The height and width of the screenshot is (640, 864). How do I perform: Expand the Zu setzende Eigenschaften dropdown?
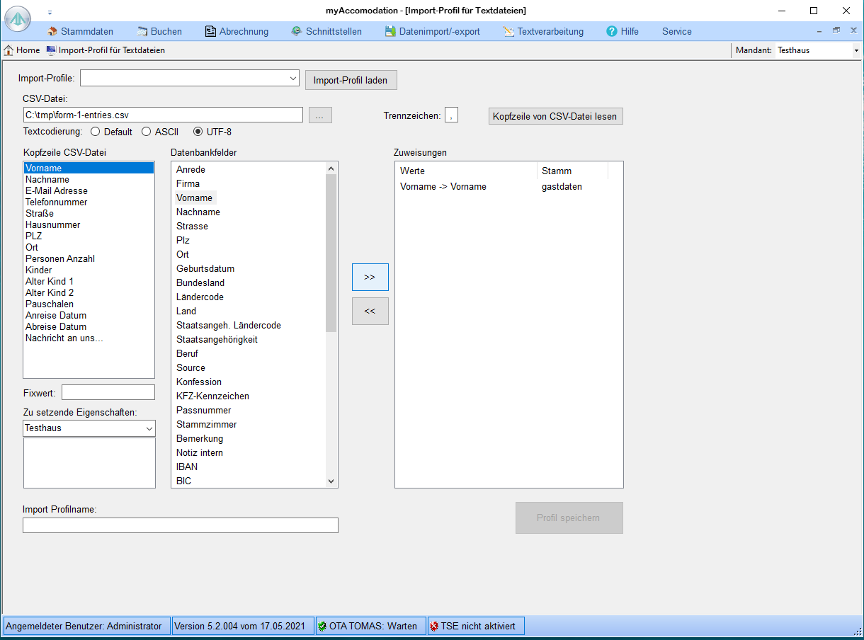pos(149,428)
